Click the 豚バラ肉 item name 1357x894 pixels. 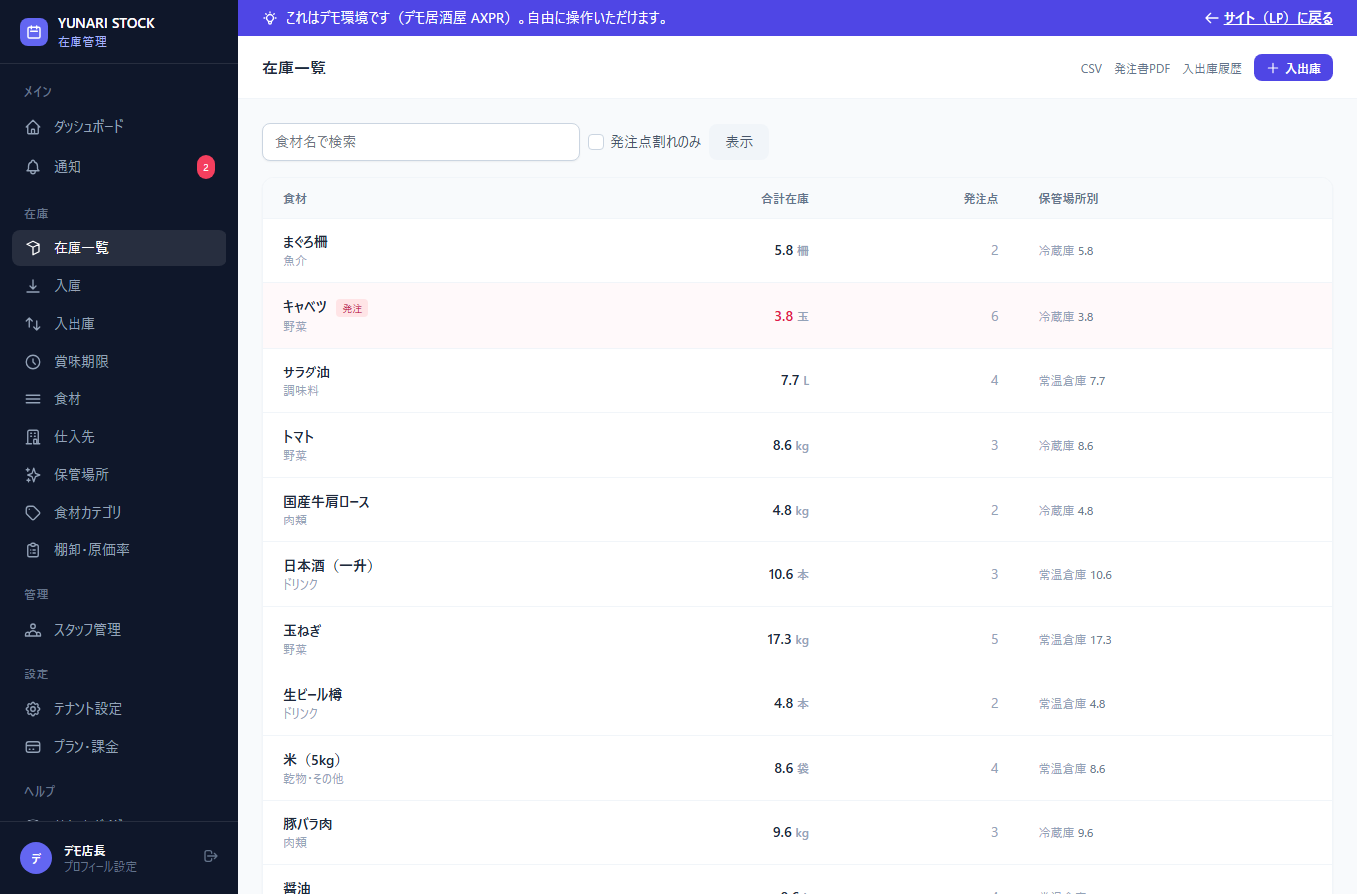click(x=308, y=824)
